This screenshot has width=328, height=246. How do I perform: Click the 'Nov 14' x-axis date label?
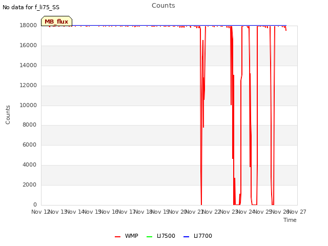75,212
